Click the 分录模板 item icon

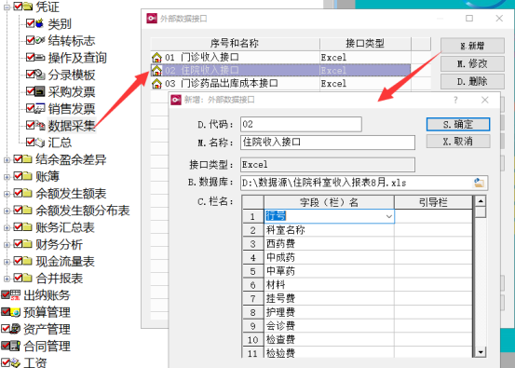click(40, 75)
